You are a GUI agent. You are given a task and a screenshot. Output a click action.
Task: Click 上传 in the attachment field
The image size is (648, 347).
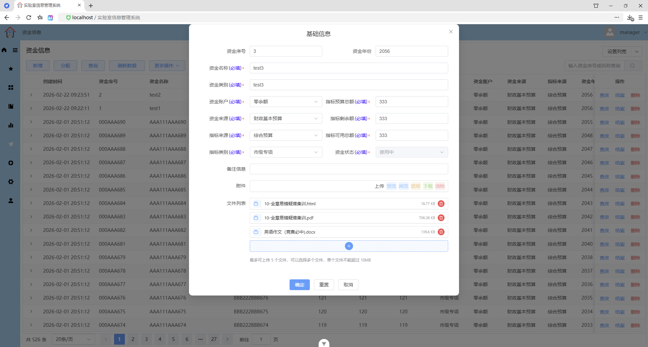[379, 186]
